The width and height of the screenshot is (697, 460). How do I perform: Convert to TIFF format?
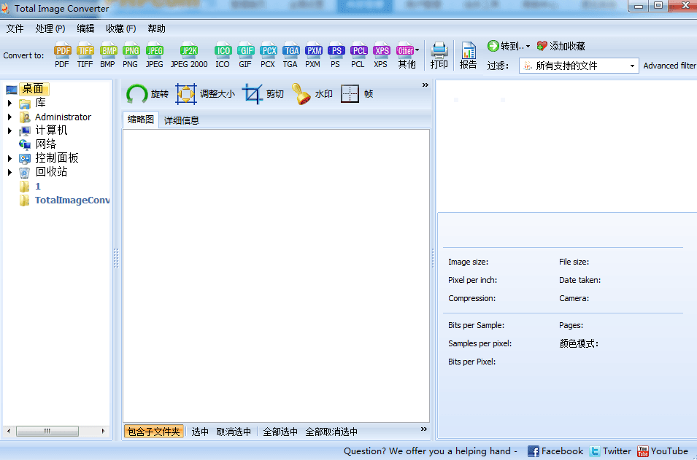click(x=85, y=55)
